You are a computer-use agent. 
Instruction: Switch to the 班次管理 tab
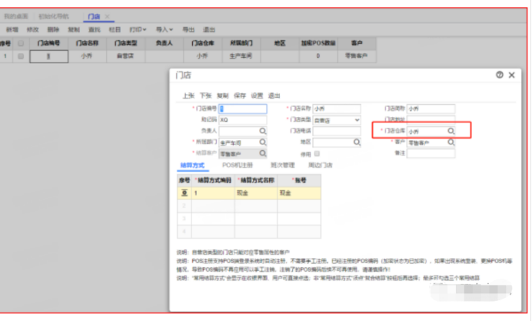click(283, 165)
